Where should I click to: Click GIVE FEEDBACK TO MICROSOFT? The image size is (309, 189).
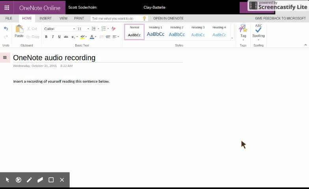point(281,18)
